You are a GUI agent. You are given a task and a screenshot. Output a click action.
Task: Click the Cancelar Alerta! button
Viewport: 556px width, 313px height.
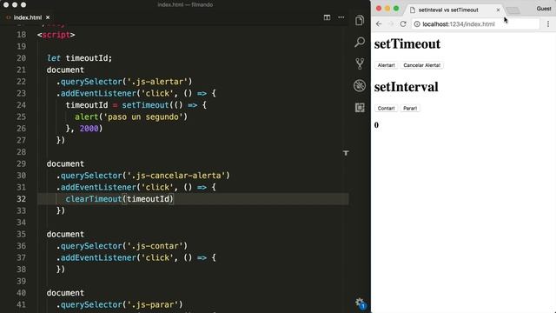[x=422, y=65]
